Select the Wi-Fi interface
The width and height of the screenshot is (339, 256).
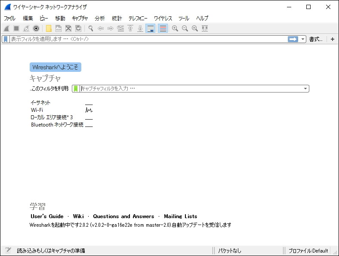37,110
